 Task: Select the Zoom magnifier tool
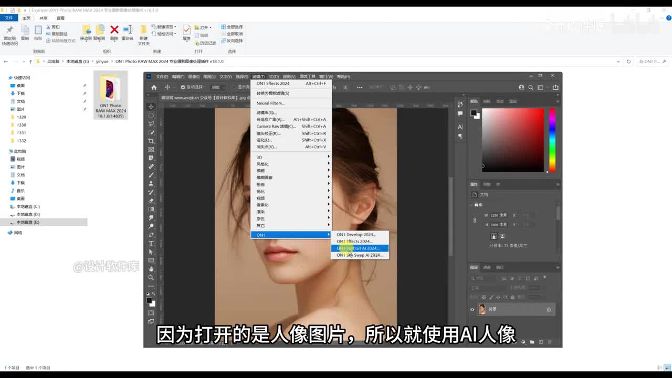(151, 277)
